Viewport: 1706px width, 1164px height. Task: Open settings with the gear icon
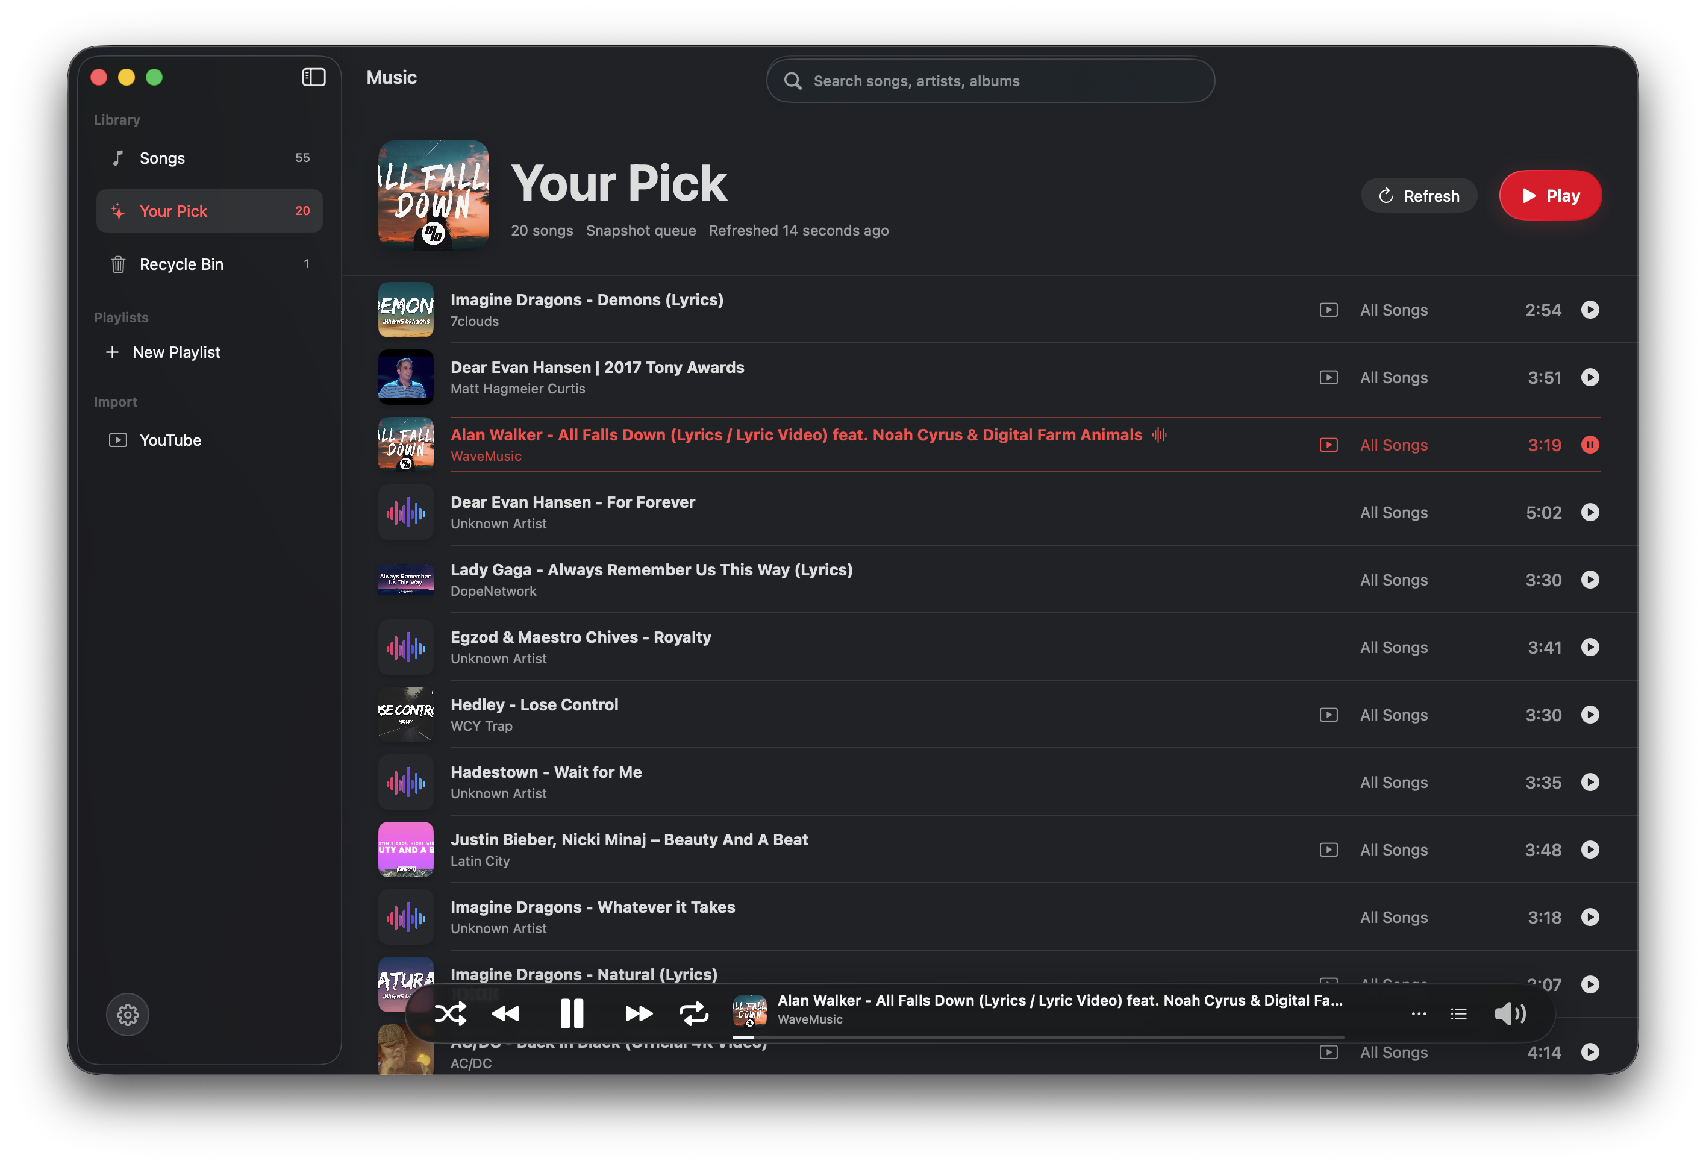(x=128, y=1014)
